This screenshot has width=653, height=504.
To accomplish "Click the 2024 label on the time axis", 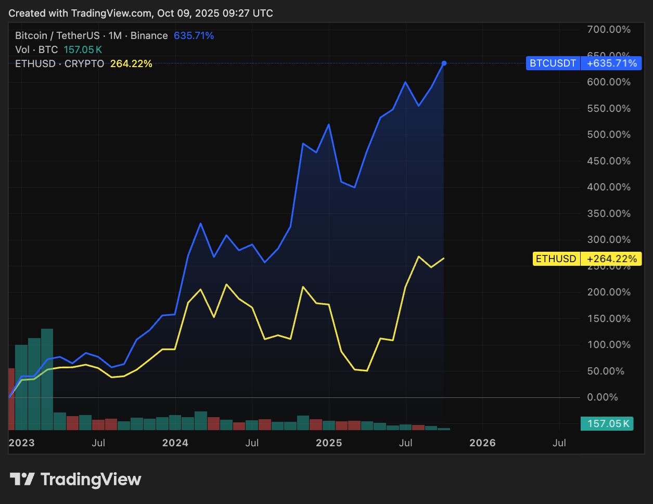I will click(175, 443).
